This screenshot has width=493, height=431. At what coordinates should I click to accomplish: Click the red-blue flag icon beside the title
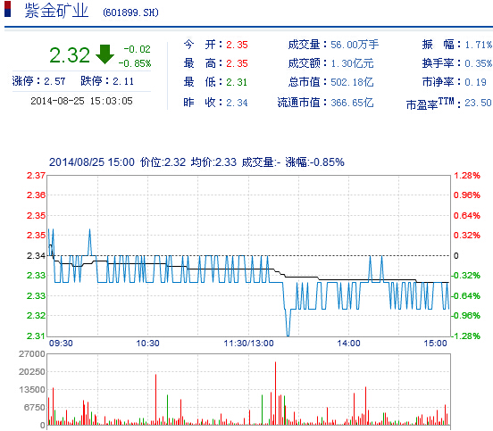(7, 9)
